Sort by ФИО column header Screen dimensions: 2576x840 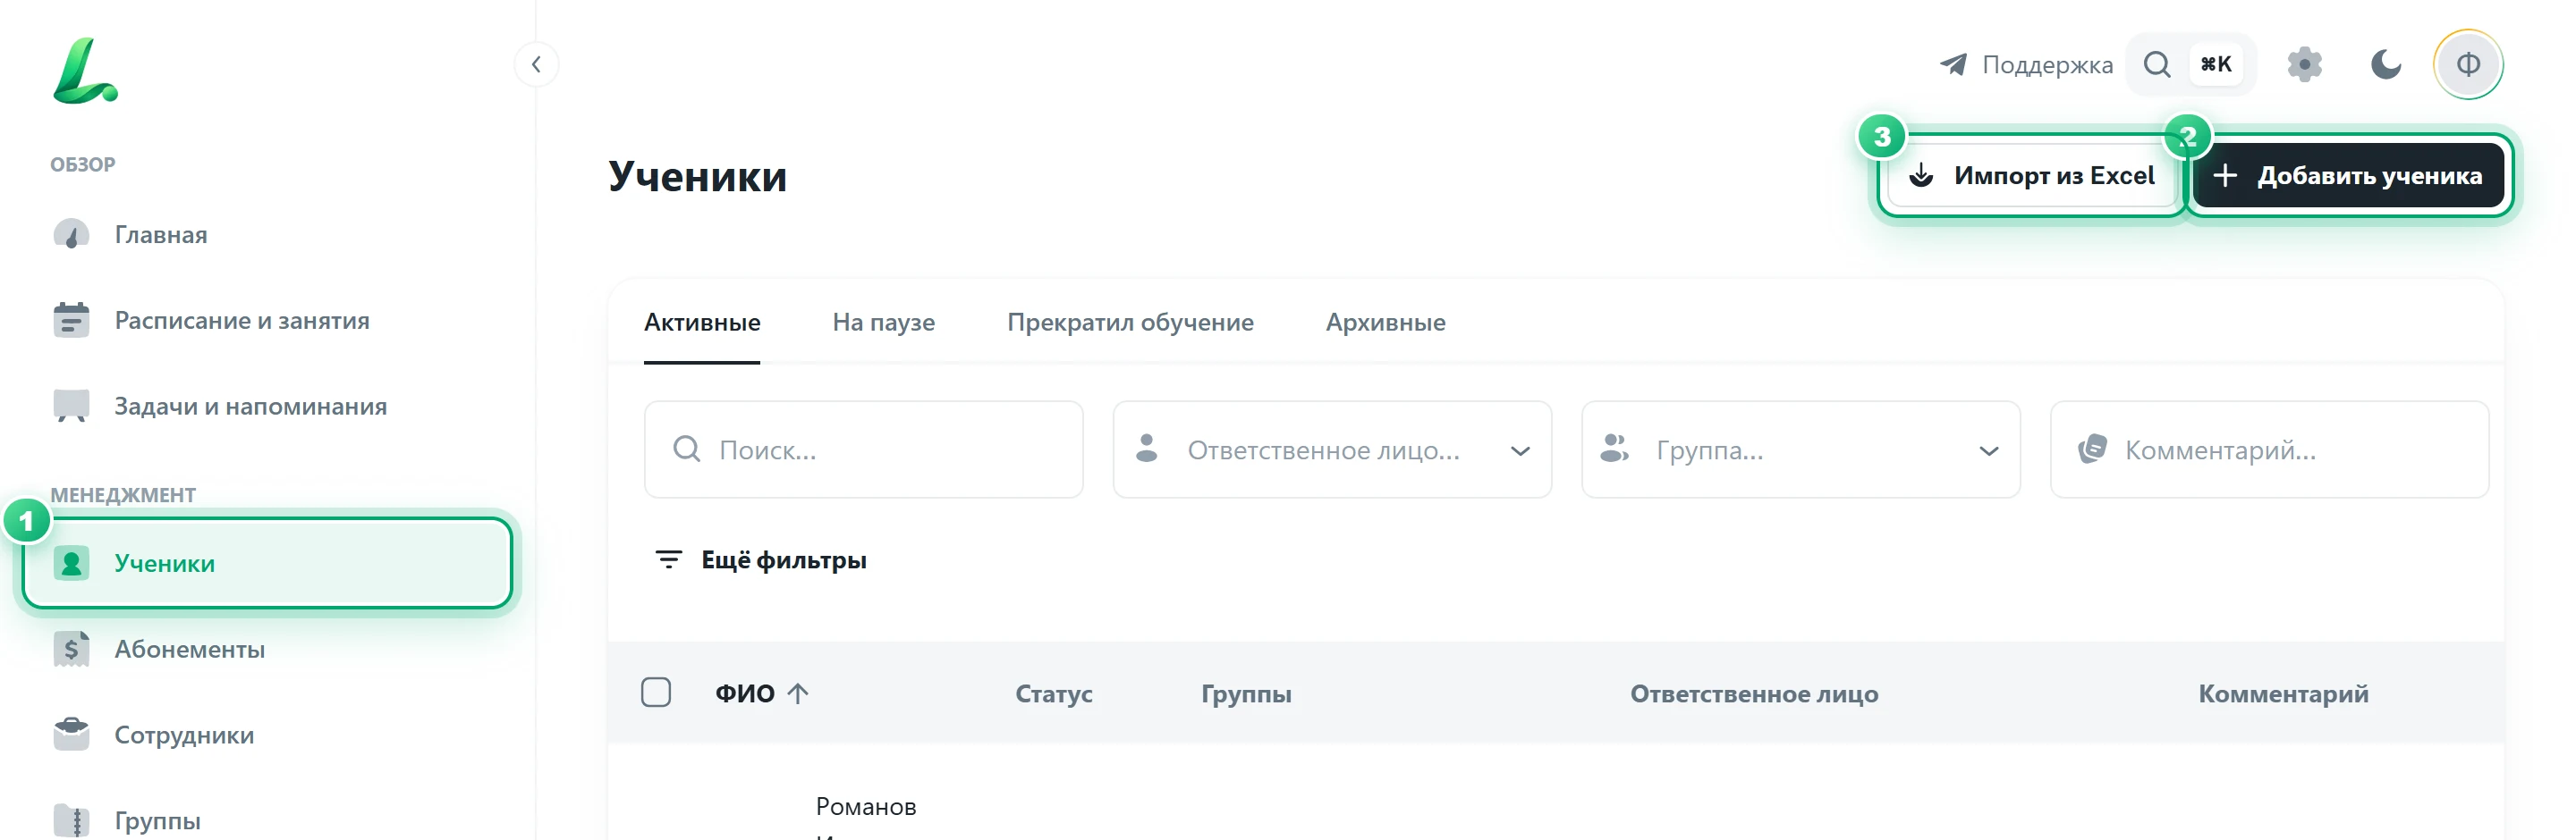761,694
